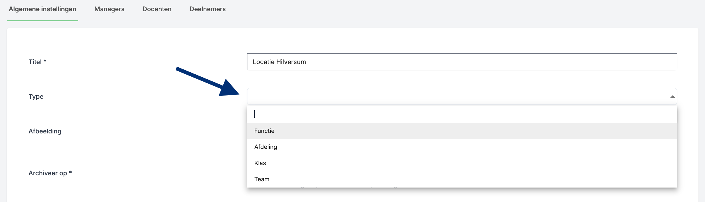Click the green underline below the active tab
The image size is (705, 202).
(43, 20)
